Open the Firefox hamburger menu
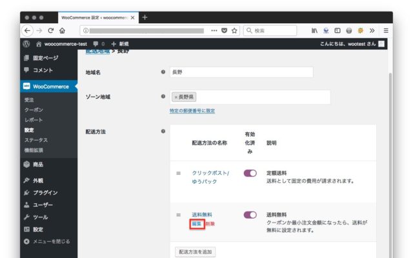This screenshot has width=413, height=258. (x=386, y=30)
